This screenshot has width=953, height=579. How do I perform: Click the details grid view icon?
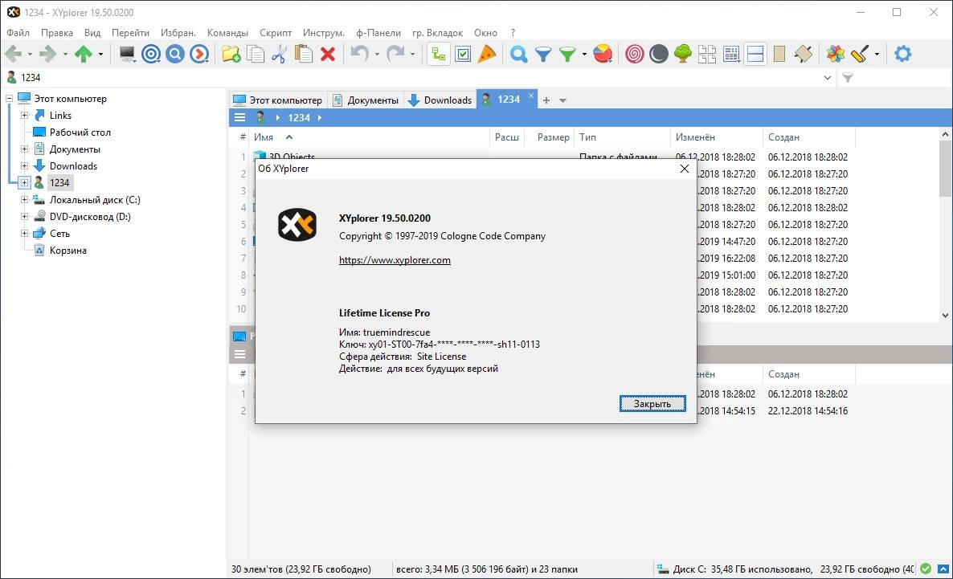pyautogui.click(x=731, y=54)
